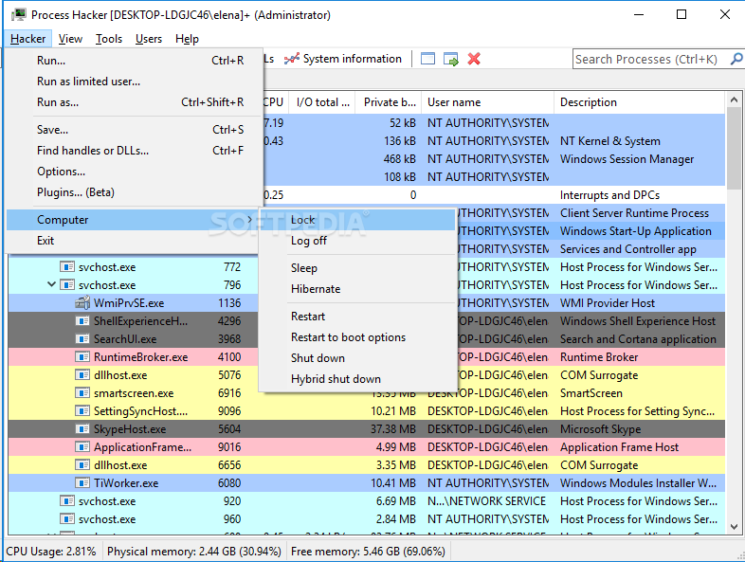The height and width of the screenshot is (562, 745).
Task: Select the Run as... entry
Action: [x=135, y=102]
